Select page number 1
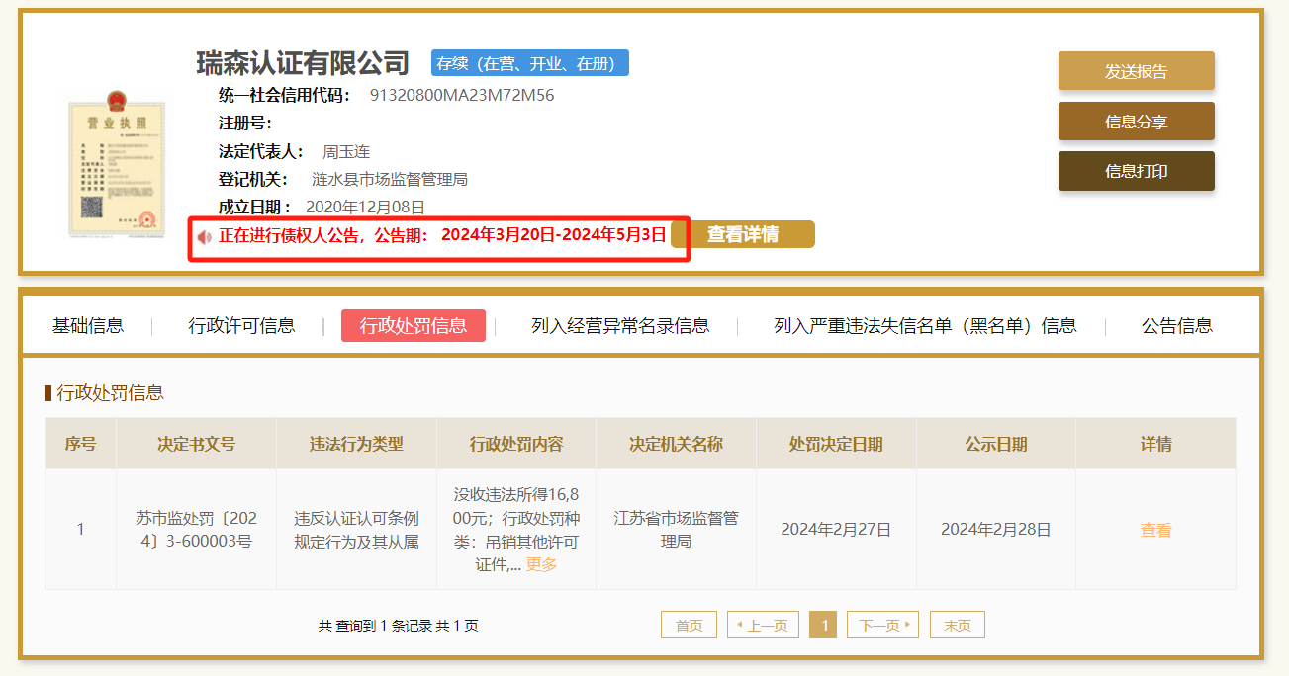Viewport: 1289px width, 676px height. [x=823, y=626]
